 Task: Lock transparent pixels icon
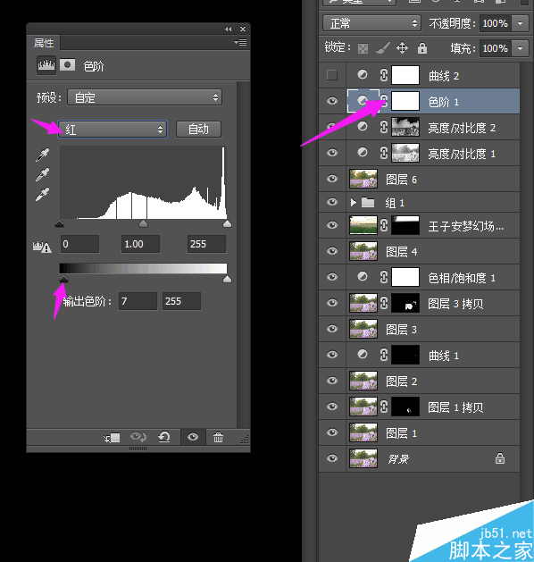coord(363,48)
